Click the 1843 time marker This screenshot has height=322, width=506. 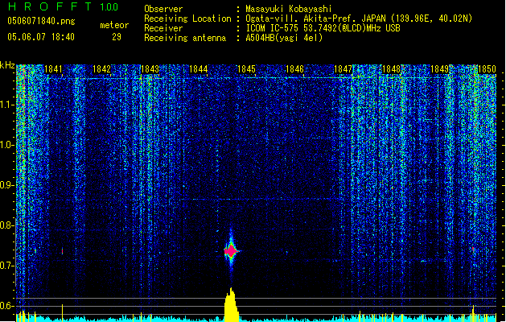(150, 69)
